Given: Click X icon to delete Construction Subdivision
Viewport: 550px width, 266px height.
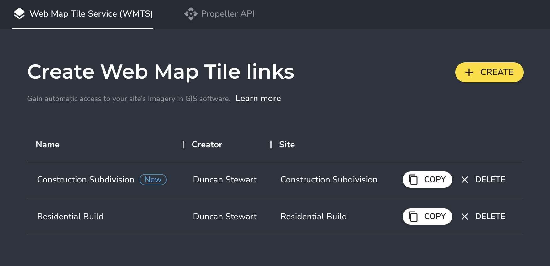Looking at the screenshot, I should 465,180.
